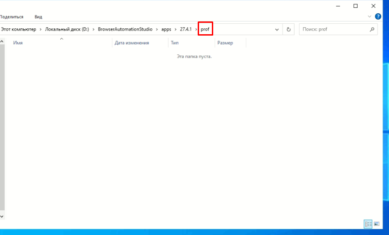Navigate to the apps folder breadcrumb
Screen dimensions: 389x235
[166, 29]
